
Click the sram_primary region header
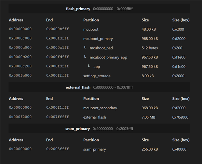(99, 128)
